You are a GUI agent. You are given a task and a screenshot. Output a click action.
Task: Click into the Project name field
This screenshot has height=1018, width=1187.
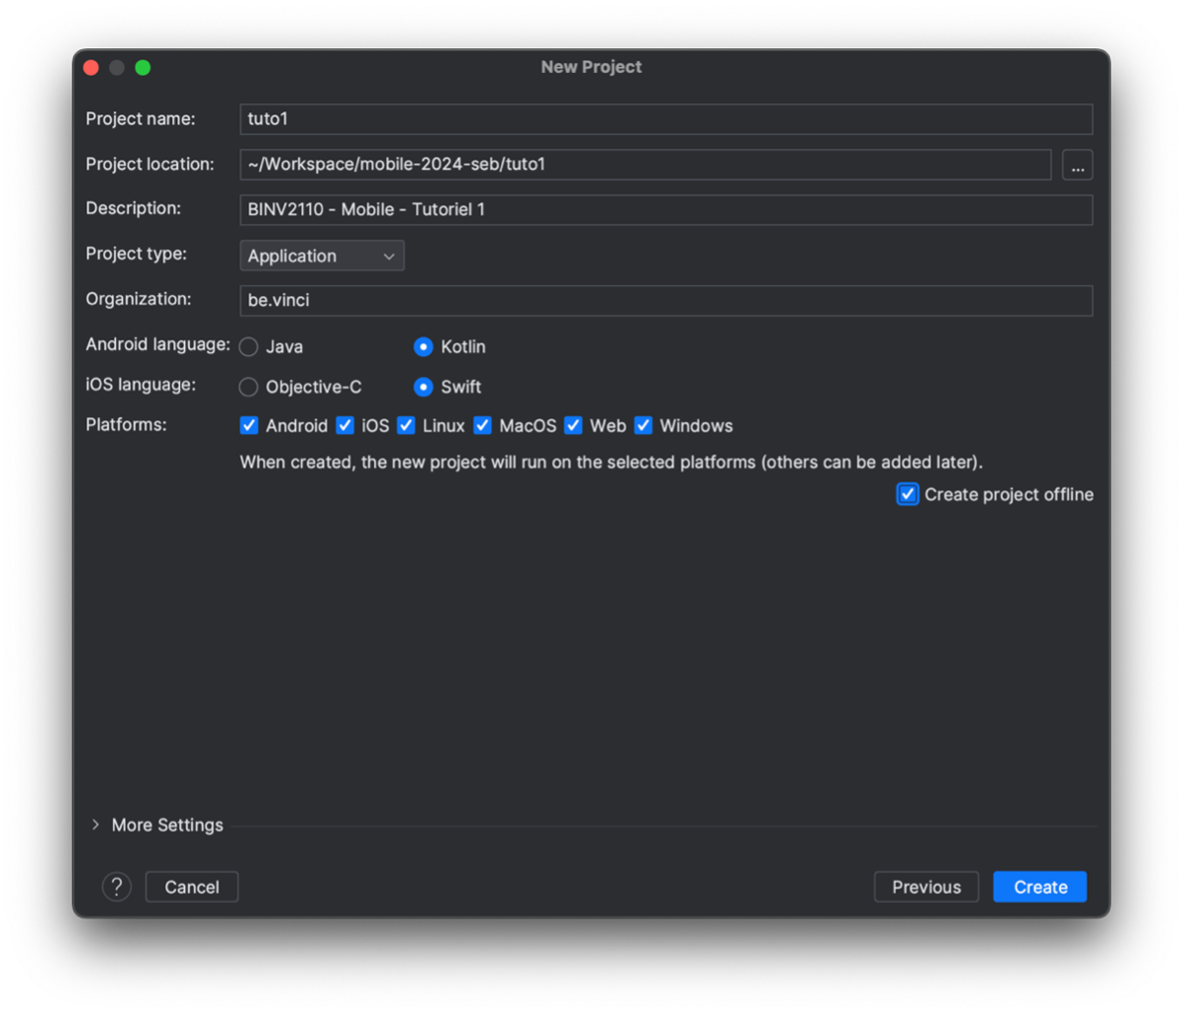pos(665,119)
